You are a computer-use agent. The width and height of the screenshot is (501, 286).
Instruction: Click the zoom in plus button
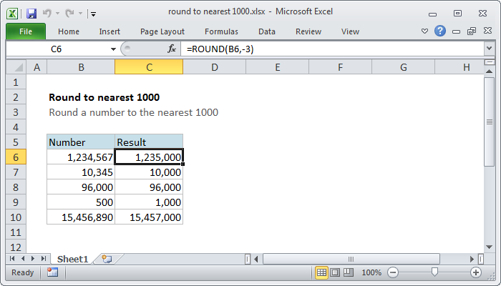coord(475,272)
